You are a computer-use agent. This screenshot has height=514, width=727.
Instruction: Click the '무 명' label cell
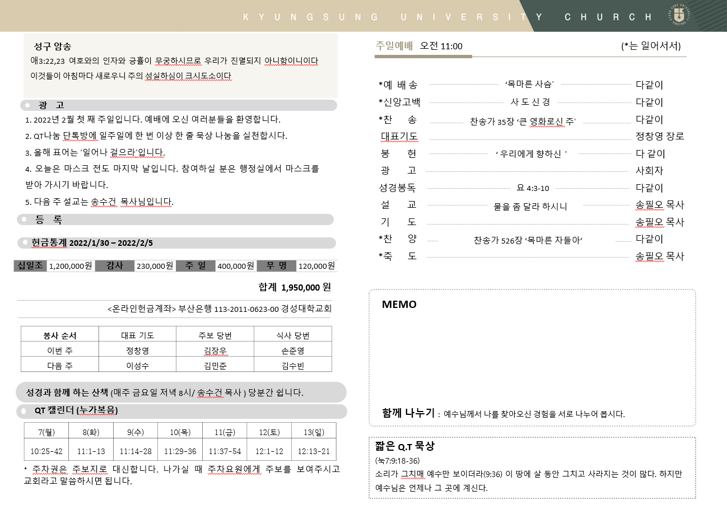coord(277,266)
